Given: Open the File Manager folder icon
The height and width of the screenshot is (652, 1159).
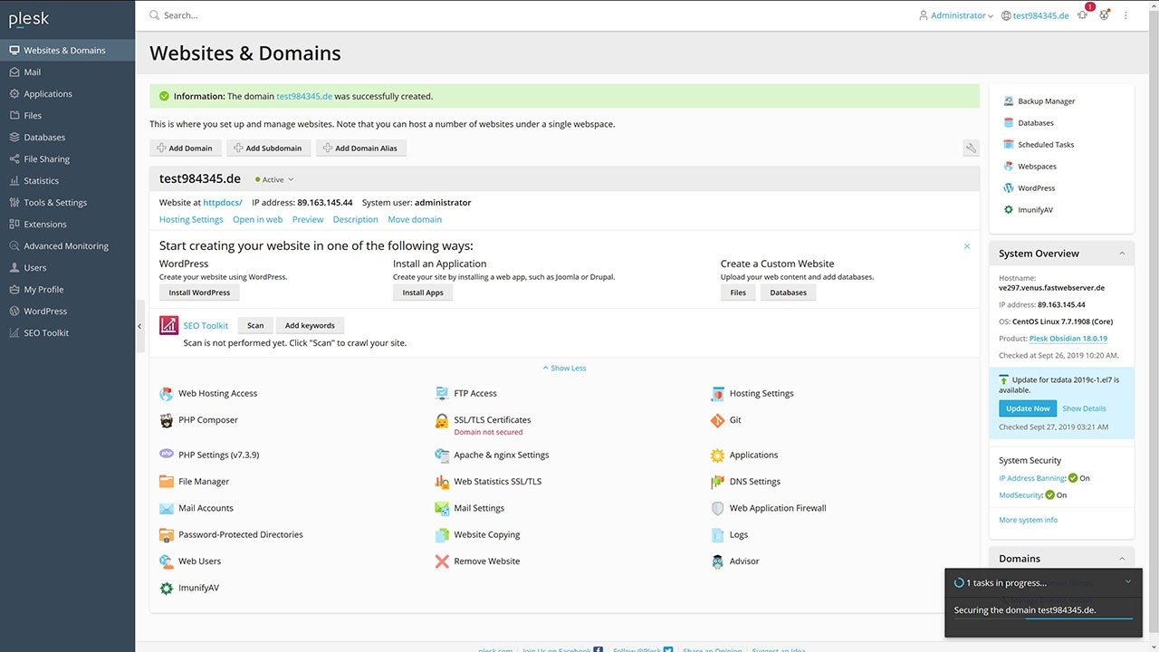Looking at the screenshot, I should (x=167, y=482).
